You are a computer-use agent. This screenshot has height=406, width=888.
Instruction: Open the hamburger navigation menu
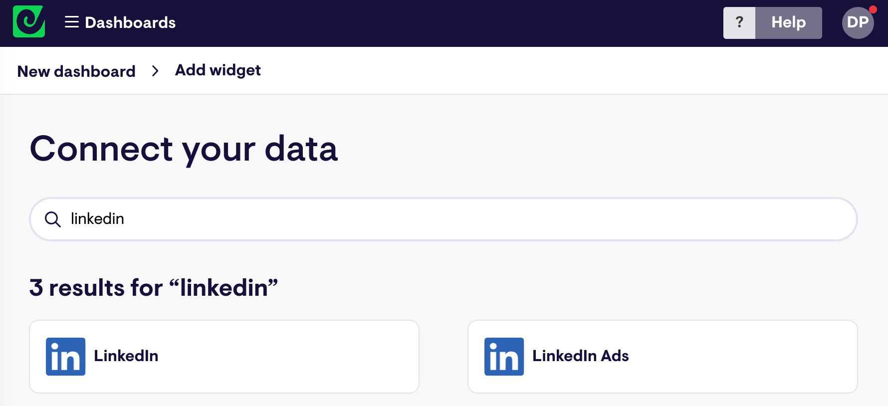pos(72,22)
